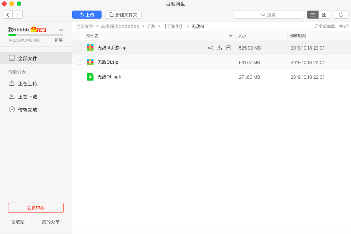Switch to list view layout
Viewport: 351px width, 234px height.
click(313, 15)
